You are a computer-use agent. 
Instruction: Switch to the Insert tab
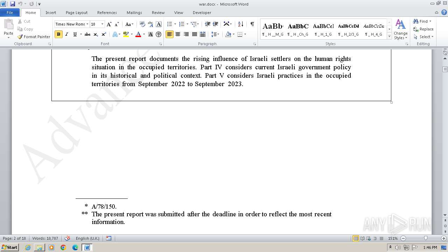tap(51, 13)
